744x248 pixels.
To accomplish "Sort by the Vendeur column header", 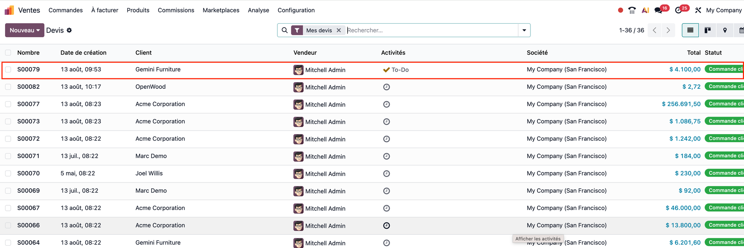I will 305,53.
